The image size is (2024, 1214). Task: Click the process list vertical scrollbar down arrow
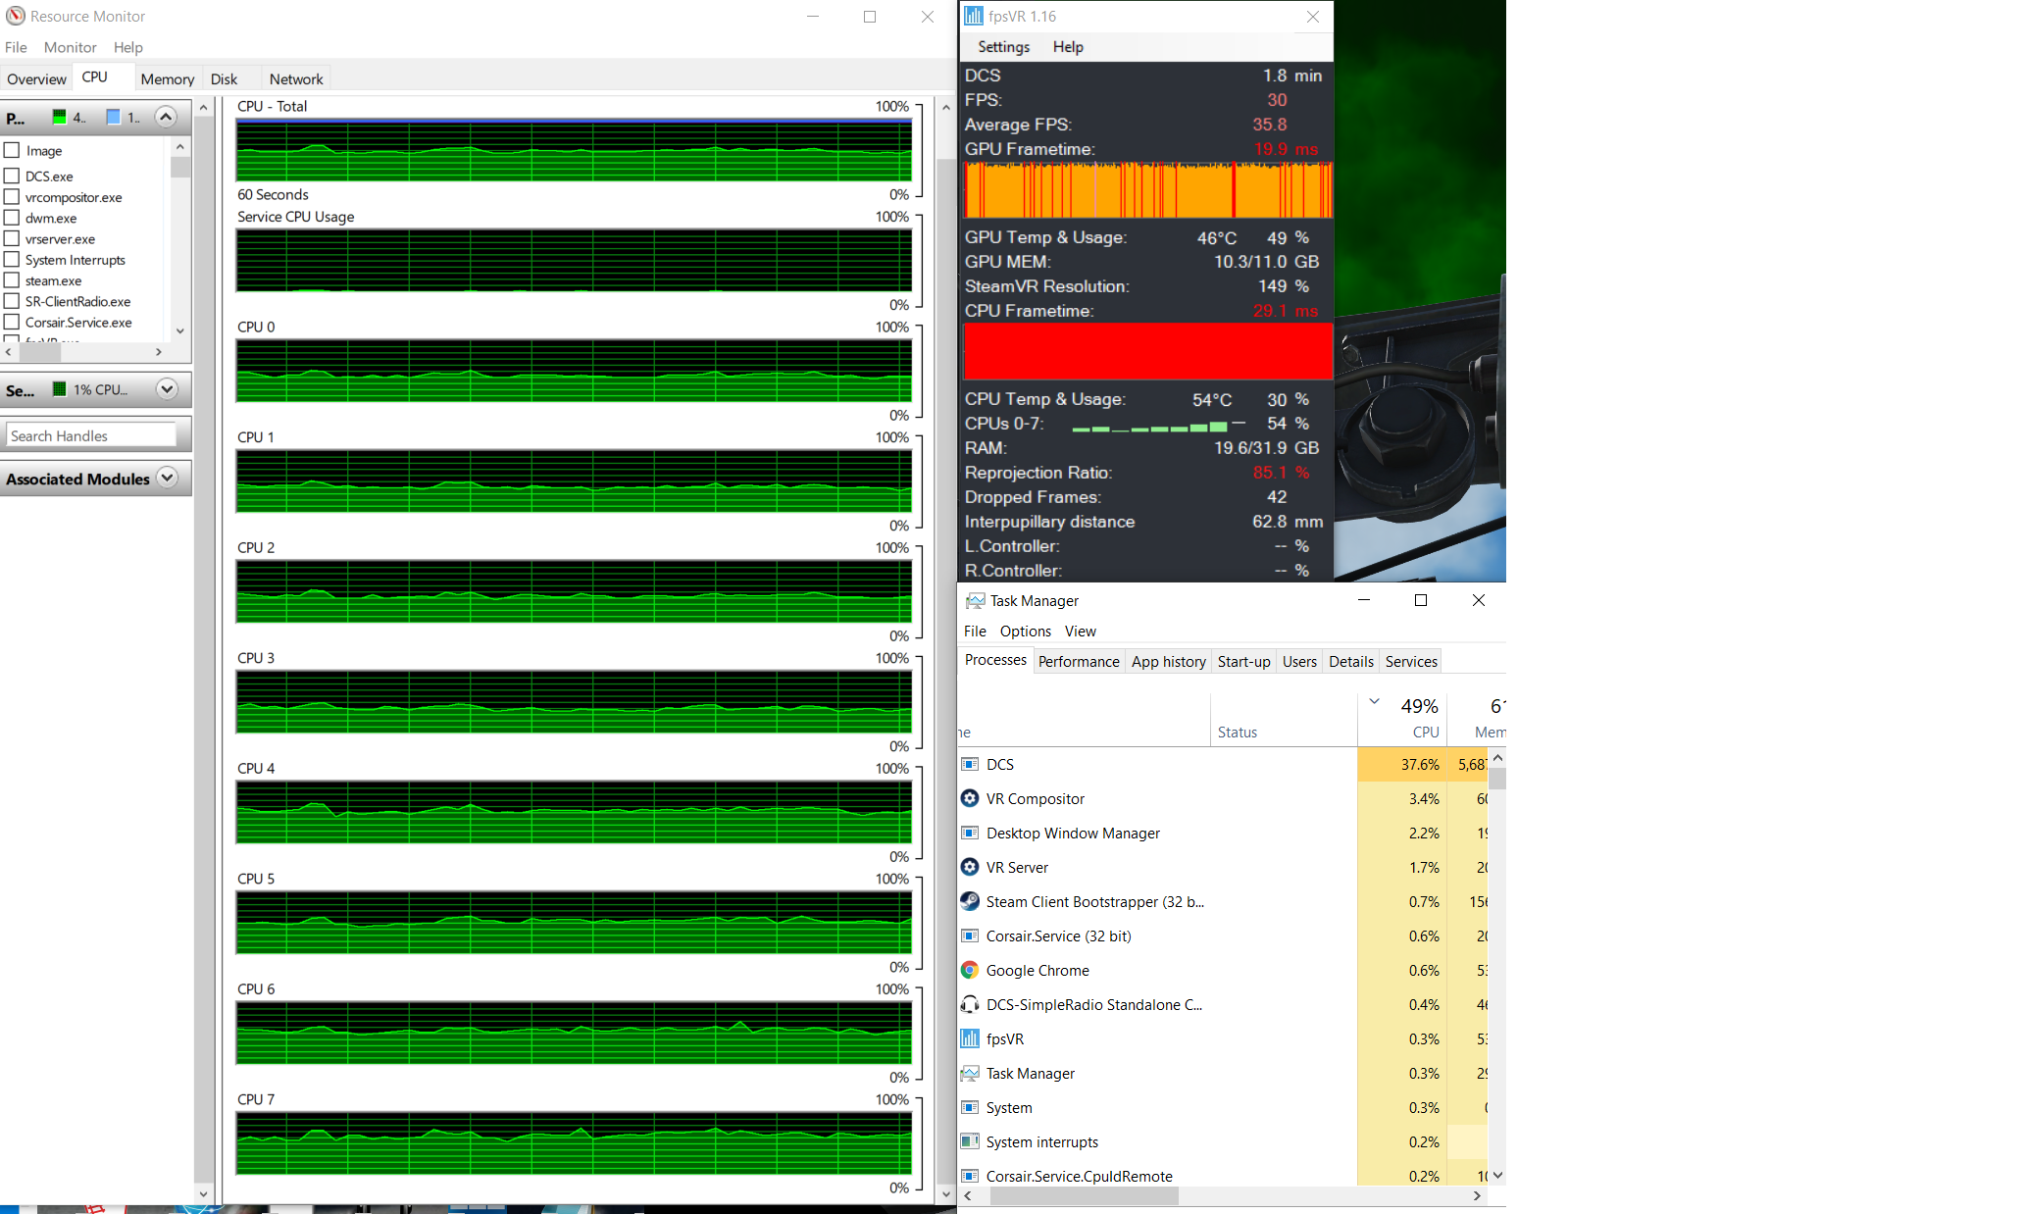179,331
